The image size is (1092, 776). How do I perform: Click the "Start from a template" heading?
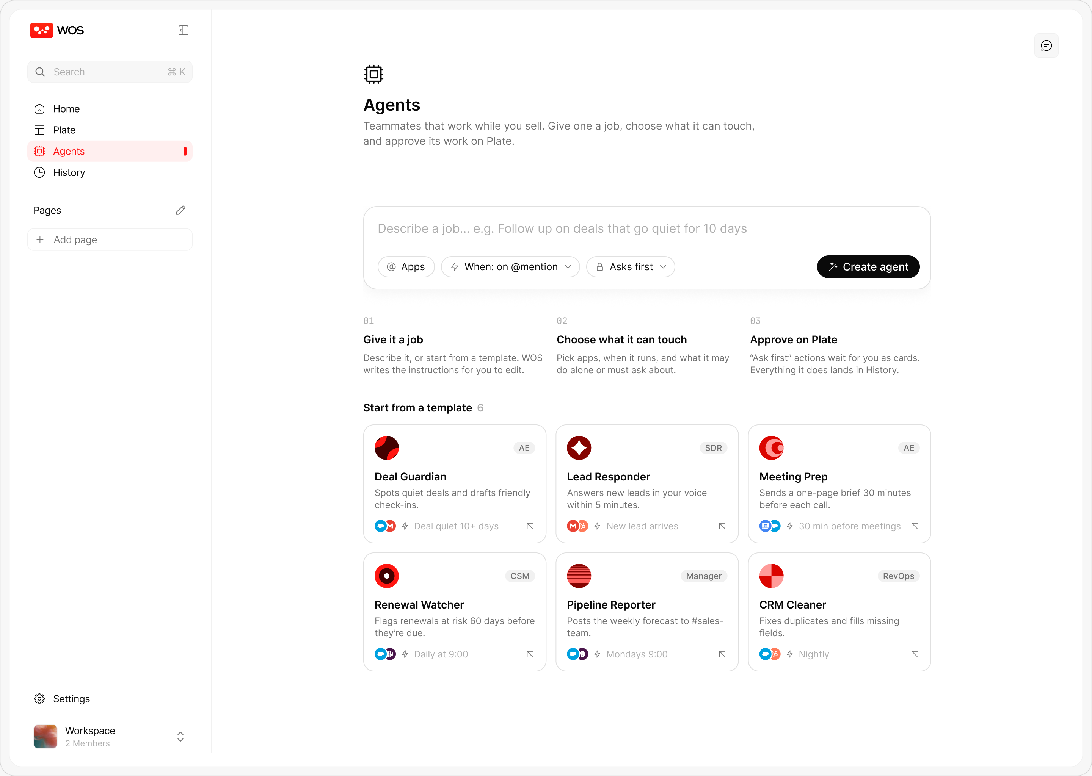click(417, 408)
